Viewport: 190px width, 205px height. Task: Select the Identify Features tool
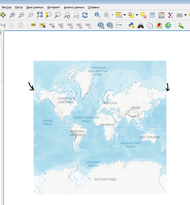tap(97, 15)
